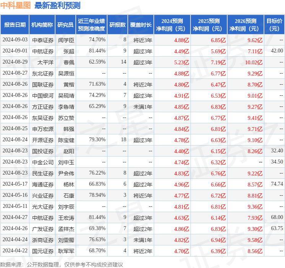285x268 pixels.
Task: Select analyst name 张超
Action: (x=69, y=51)
